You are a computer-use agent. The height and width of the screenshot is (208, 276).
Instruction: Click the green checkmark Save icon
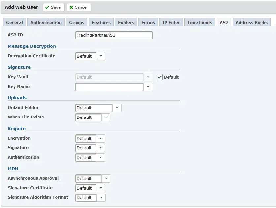(47, 7)
